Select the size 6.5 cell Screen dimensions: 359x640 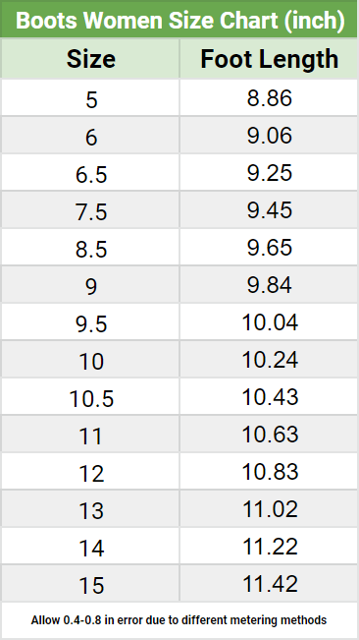pos(90,173)
